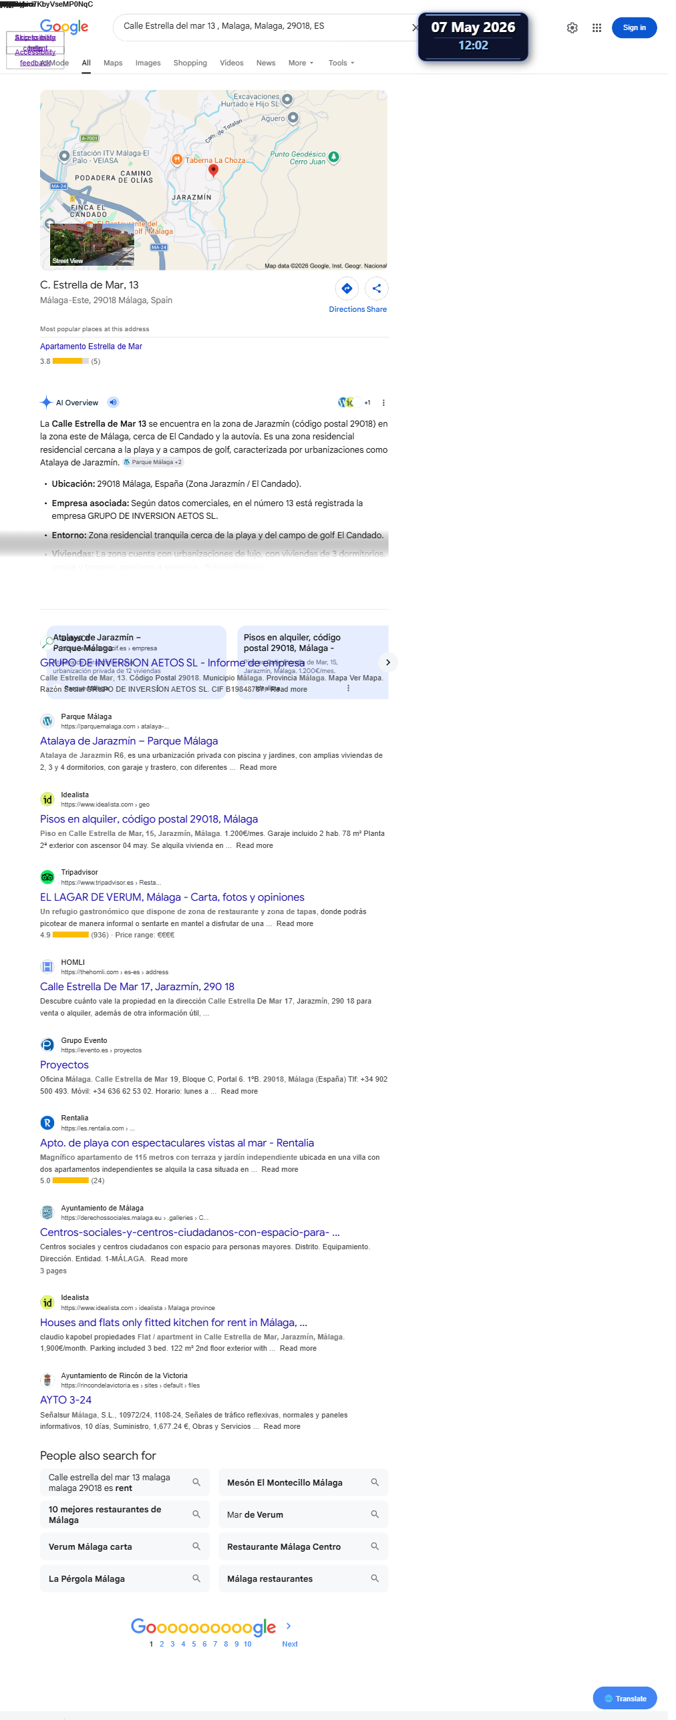Switch to the Shopping tab
The image size is (676, 1720).
coord(190,63)
